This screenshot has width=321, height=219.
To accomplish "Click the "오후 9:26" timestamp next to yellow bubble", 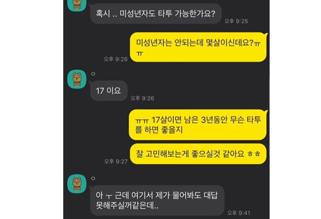I will pos(116,59).
